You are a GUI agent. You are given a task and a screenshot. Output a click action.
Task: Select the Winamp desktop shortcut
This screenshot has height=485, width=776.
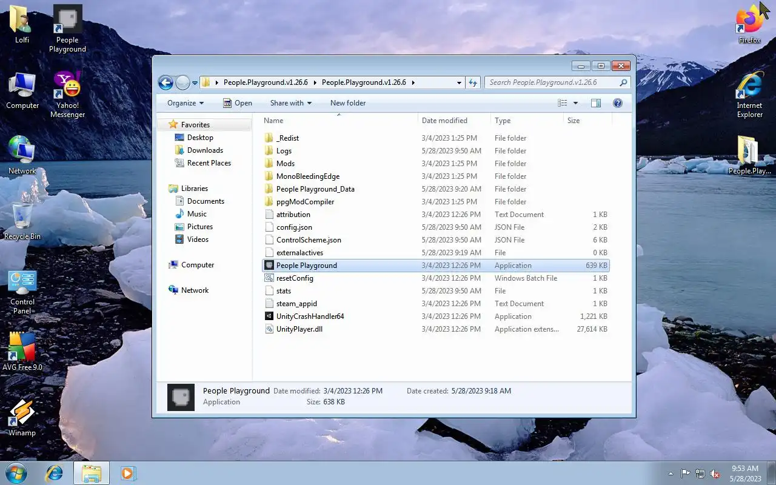click(x=22, y=418)
